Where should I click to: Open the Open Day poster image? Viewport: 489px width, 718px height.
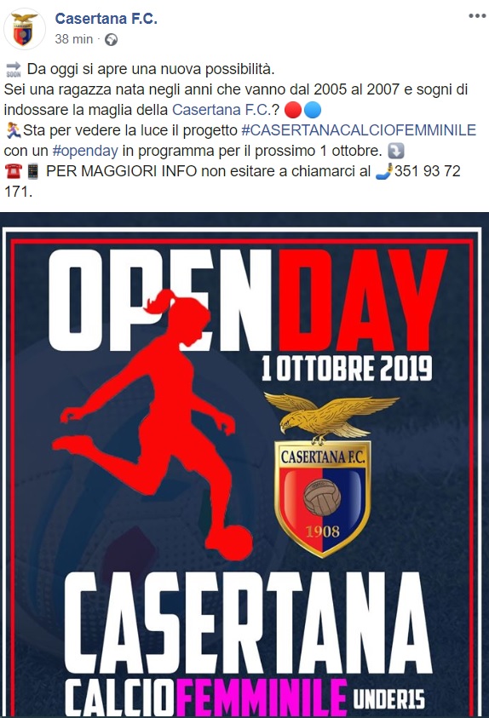click(x=244, y=465)
